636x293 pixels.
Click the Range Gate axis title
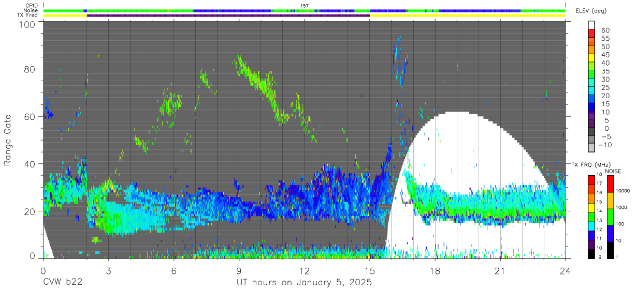8,140
